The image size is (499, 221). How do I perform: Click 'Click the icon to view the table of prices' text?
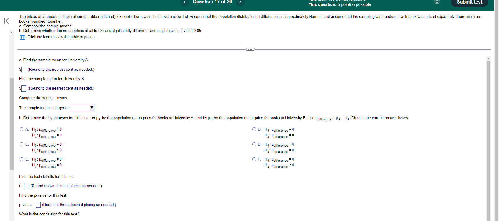(61, 37)
